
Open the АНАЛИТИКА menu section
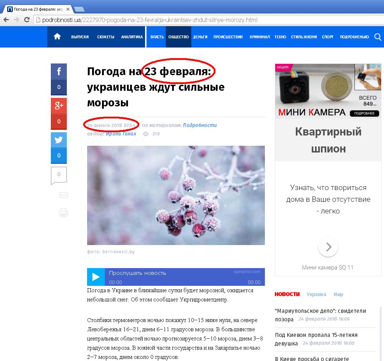pyautogui.click(x=132, y=37)
